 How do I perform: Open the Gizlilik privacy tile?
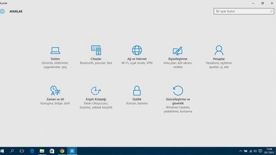pyautogui.click(x=137, y=95)
